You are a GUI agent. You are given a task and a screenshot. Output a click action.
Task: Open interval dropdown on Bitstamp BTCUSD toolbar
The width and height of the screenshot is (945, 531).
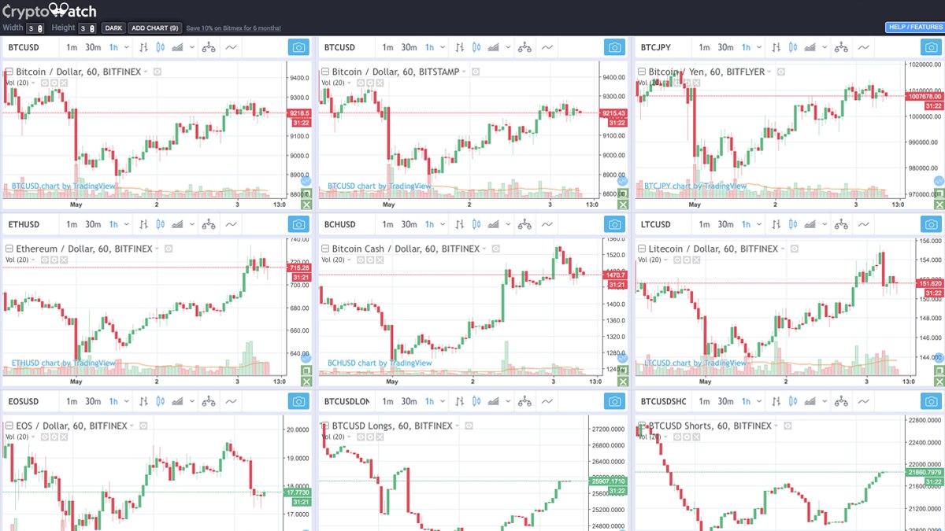[443, 48]
